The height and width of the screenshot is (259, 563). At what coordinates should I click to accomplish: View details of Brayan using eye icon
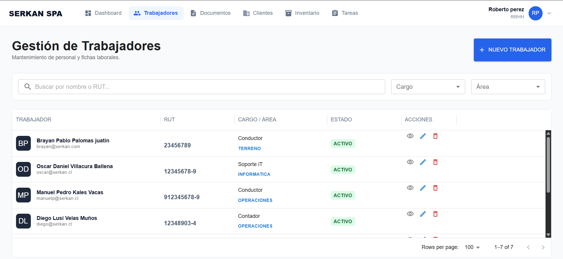(x=410, y=136)
